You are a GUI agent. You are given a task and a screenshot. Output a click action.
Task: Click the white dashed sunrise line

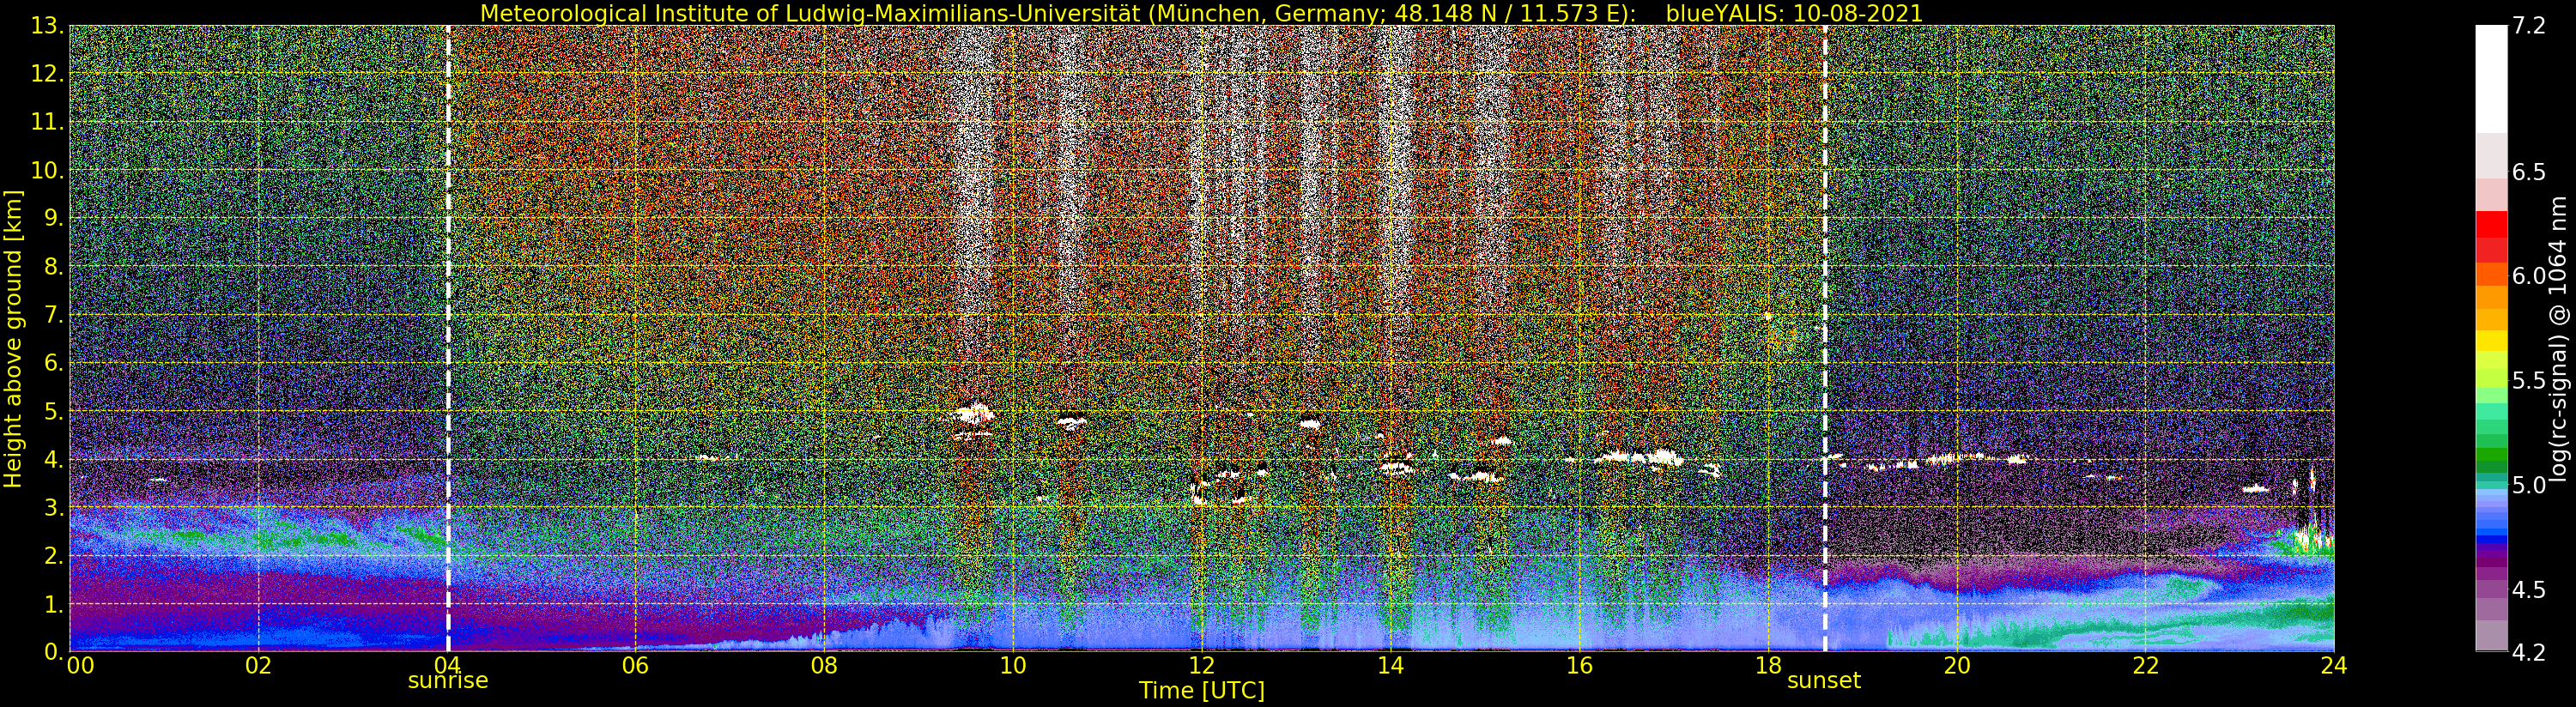click(447, 338)
